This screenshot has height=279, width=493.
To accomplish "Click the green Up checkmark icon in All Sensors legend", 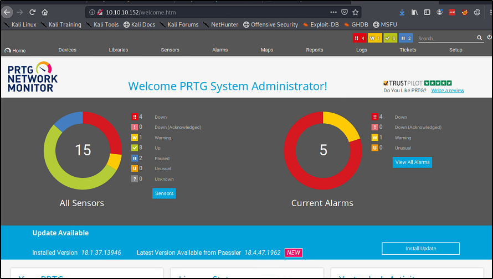I will (135, 148).
